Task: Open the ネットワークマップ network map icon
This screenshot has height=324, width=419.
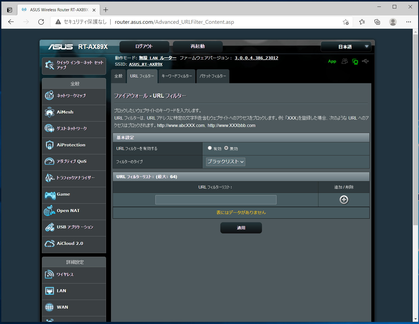Action: point(49,96)
